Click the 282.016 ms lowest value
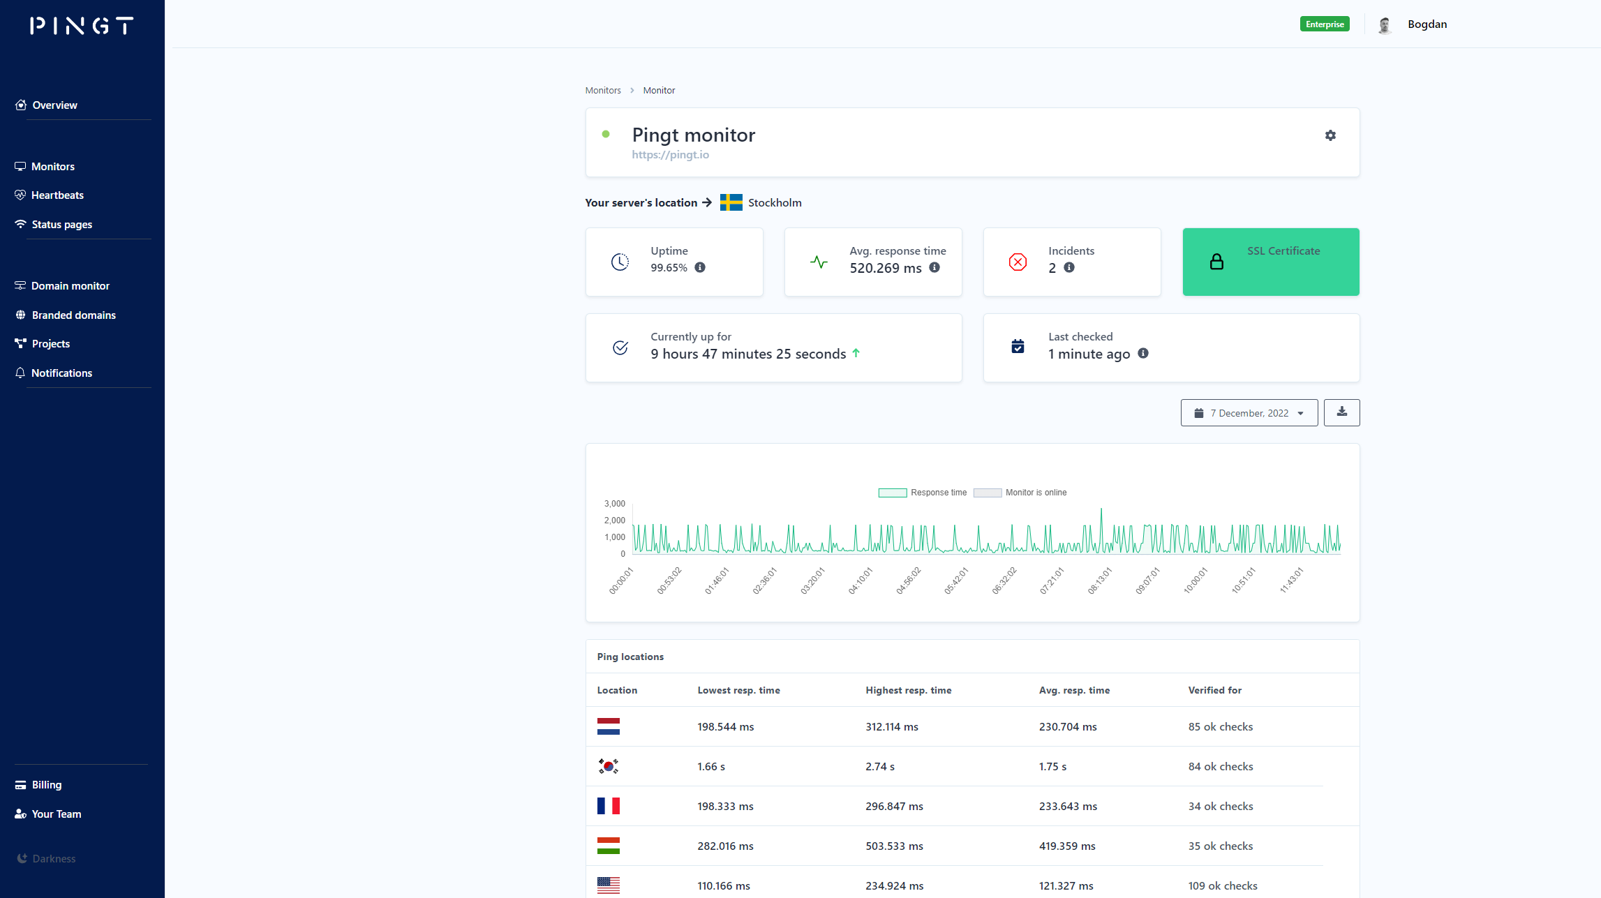The image size is (1601, 898). [x=725, y=846]
